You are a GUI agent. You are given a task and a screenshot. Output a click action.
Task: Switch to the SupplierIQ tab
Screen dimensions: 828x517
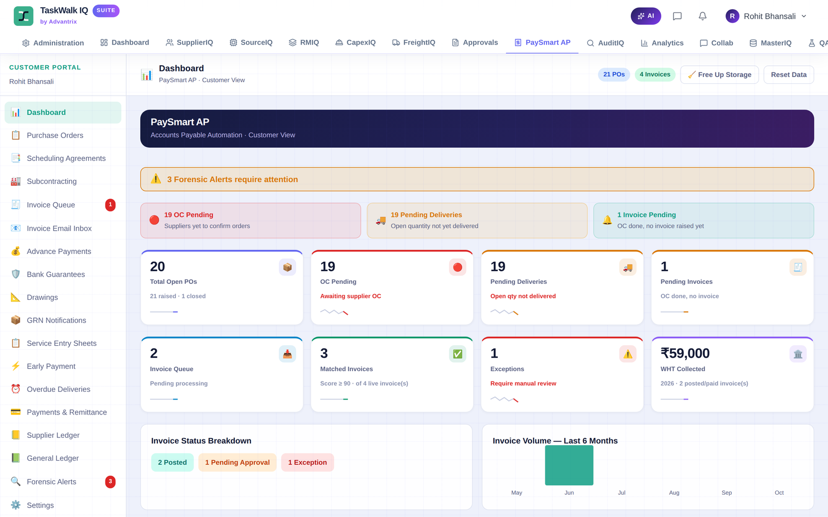point(189,43)
